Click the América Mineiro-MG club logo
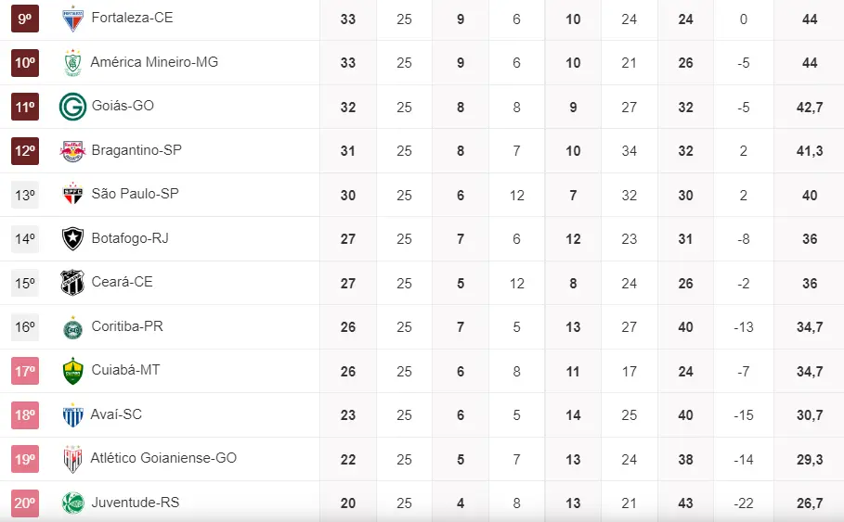 71,62
